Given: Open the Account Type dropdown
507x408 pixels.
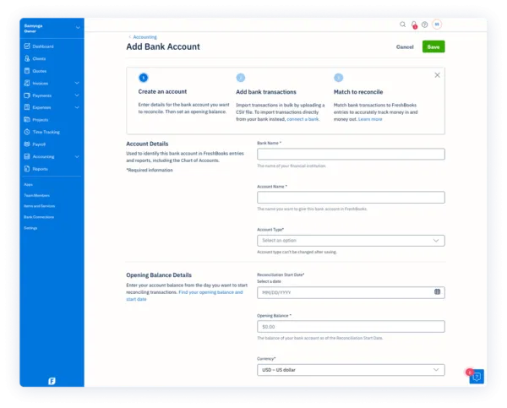Looking at the screenshot, I should pyautogui.click(x=351, y=241).
